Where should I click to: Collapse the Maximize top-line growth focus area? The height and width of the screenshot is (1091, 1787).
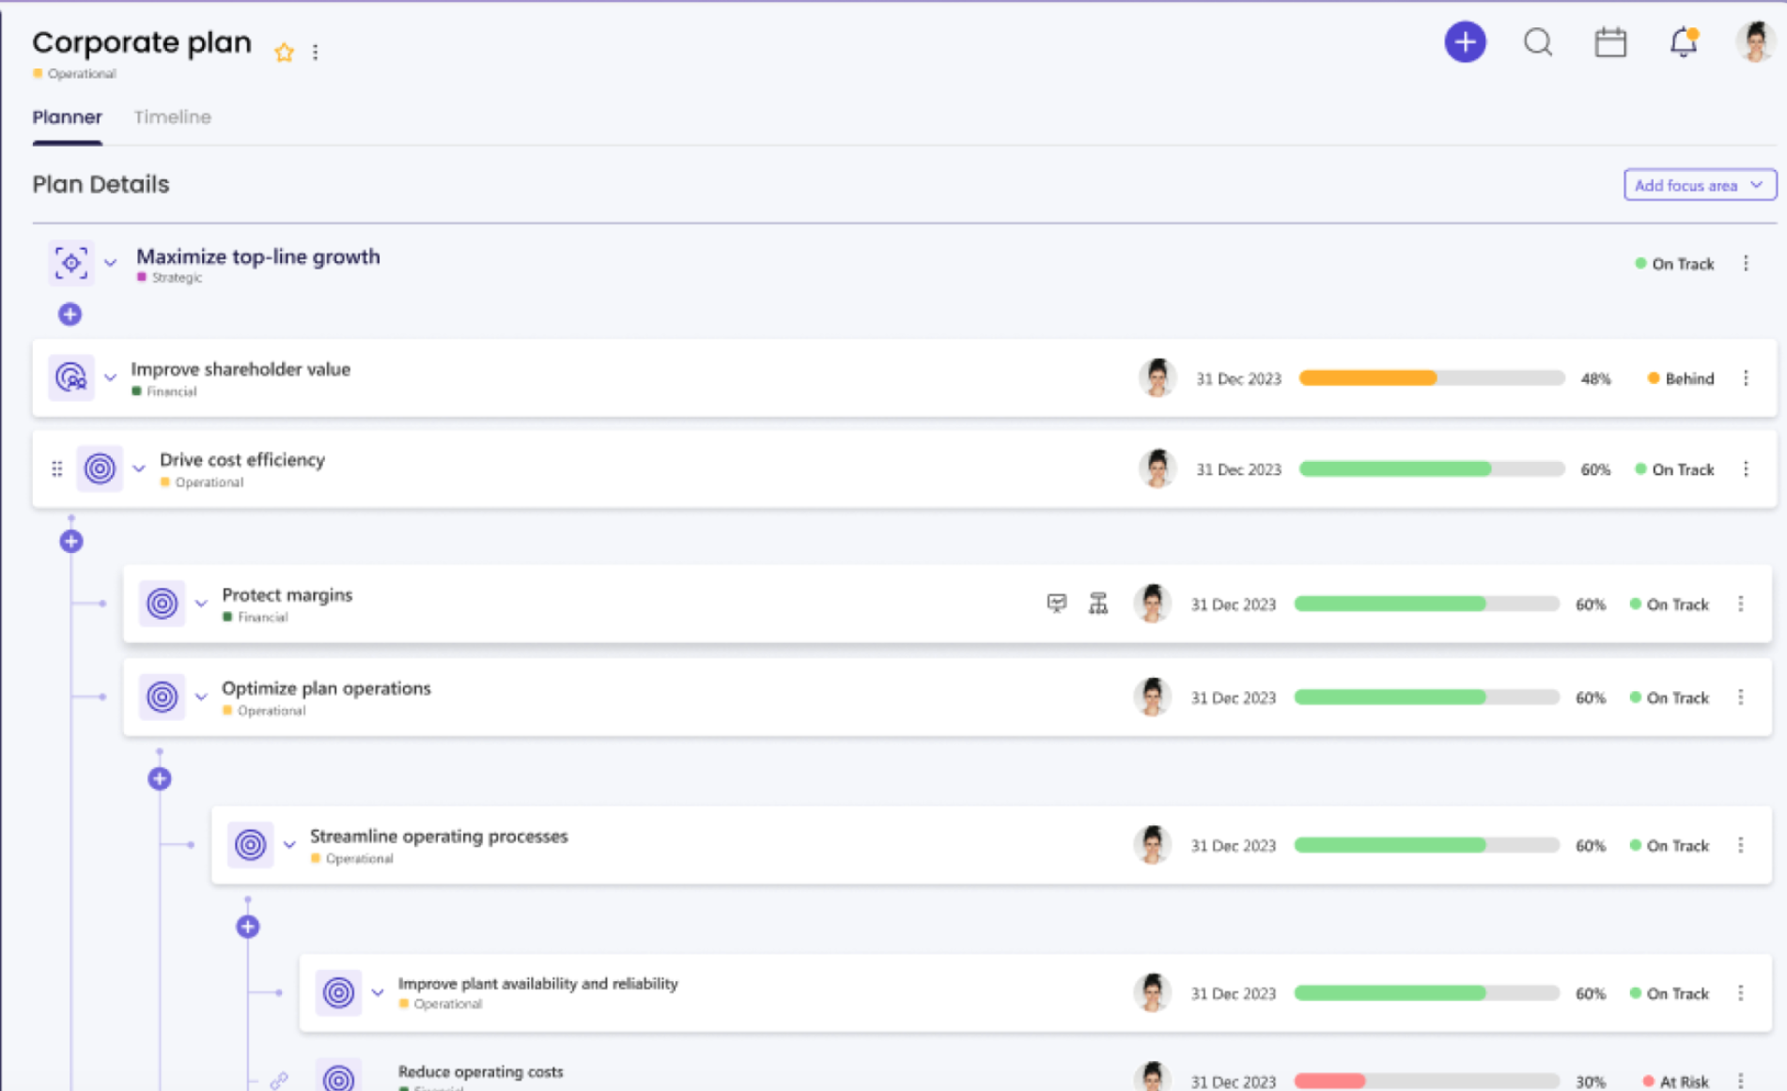pyautogui.click(x=111, y=263)
